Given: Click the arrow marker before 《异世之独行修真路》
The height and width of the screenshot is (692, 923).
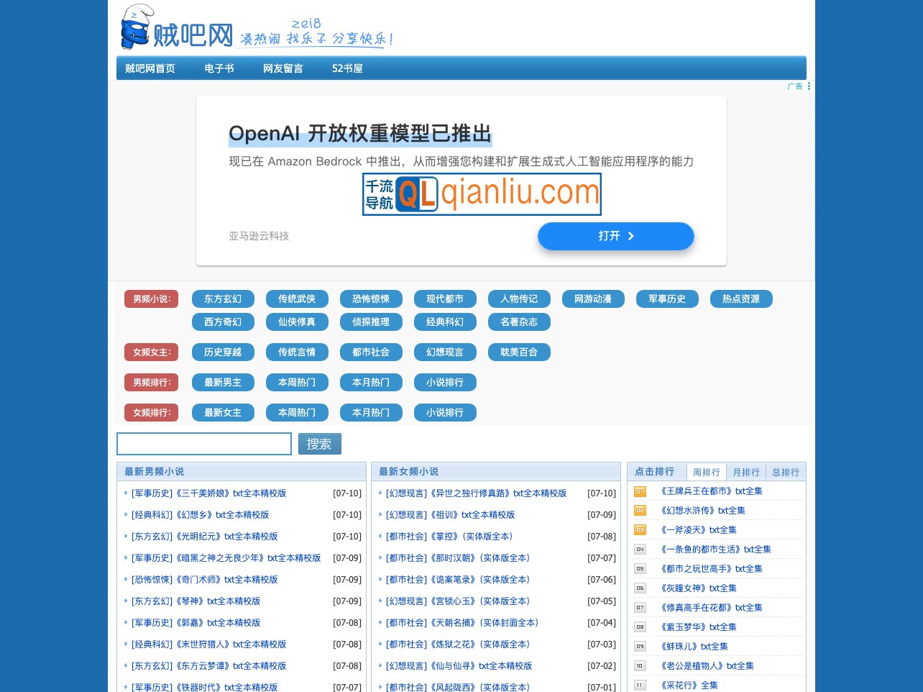Looking at the screenshot, I should pyautogui.click(x=381, y=493).
